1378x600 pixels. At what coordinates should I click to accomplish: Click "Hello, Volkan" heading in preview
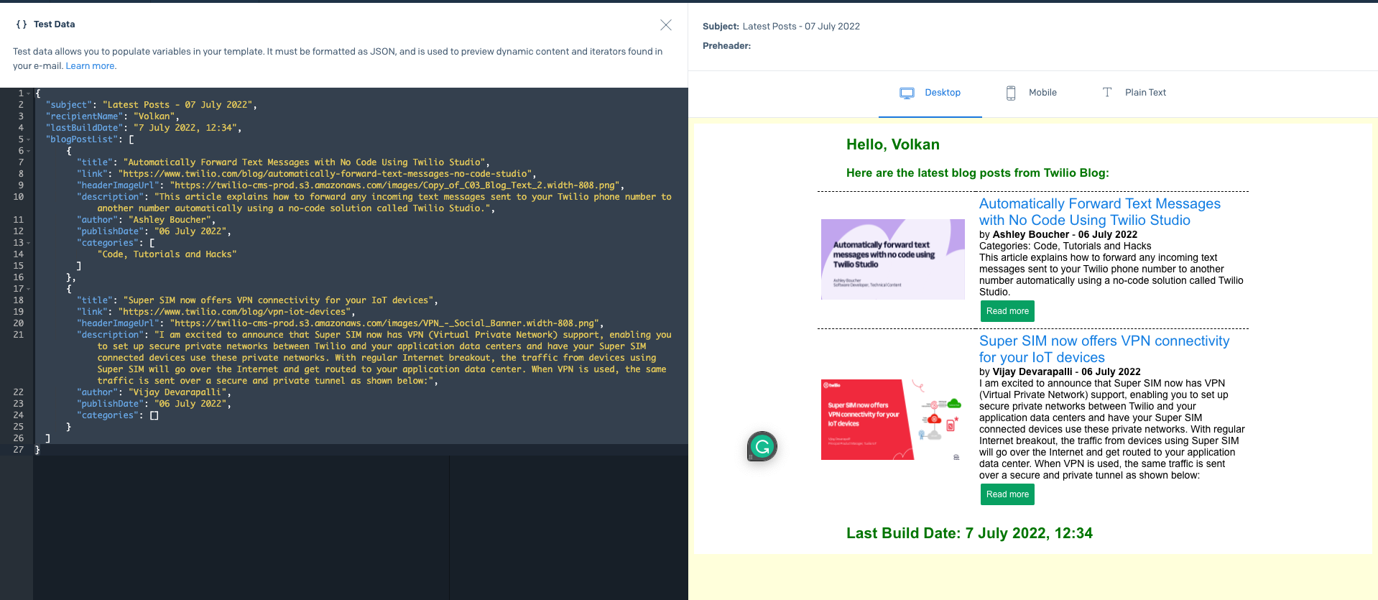coord(892,144)
